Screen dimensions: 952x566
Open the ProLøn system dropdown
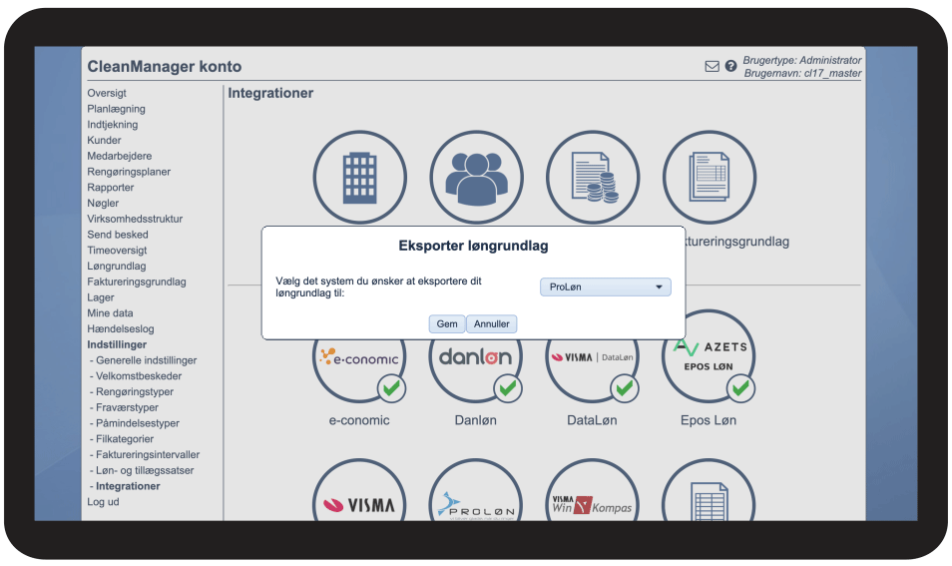606,286
